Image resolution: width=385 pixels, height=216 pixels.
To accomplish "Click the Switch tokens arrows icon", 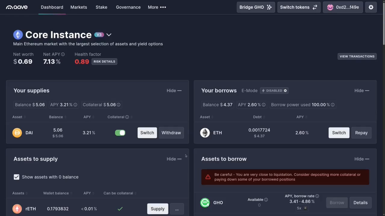I will pyautogui.click(x=315, y=7).
